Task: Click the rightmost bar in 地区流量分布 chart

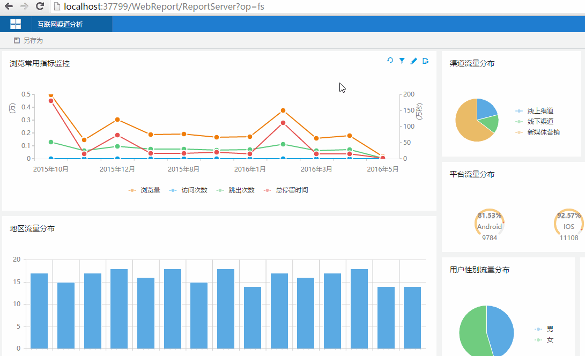Action: coord(412,318)
